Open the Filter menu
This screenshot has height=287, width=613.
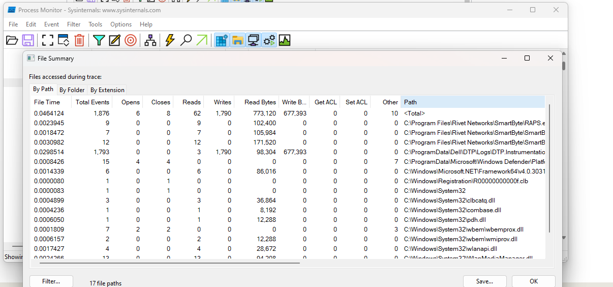click(x=74, y=24)
